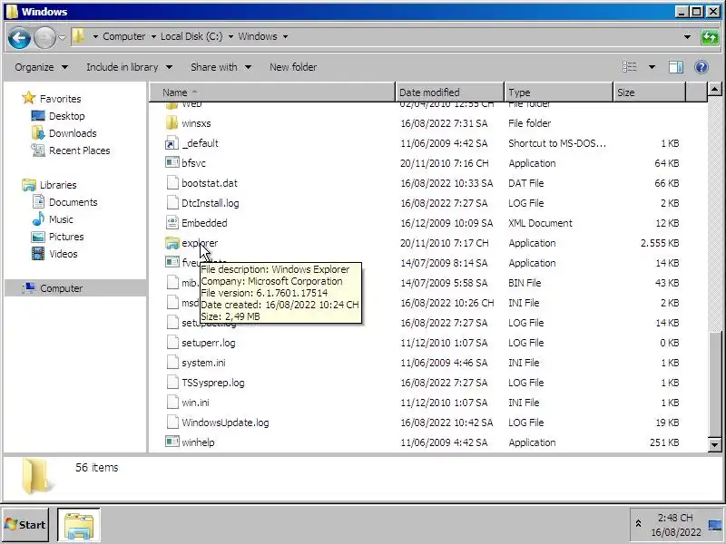Viewport: 726px width, 544px height.
Task: Expand the Local Disk (C:) breadcrumb arrow
Action: [231, 36]
